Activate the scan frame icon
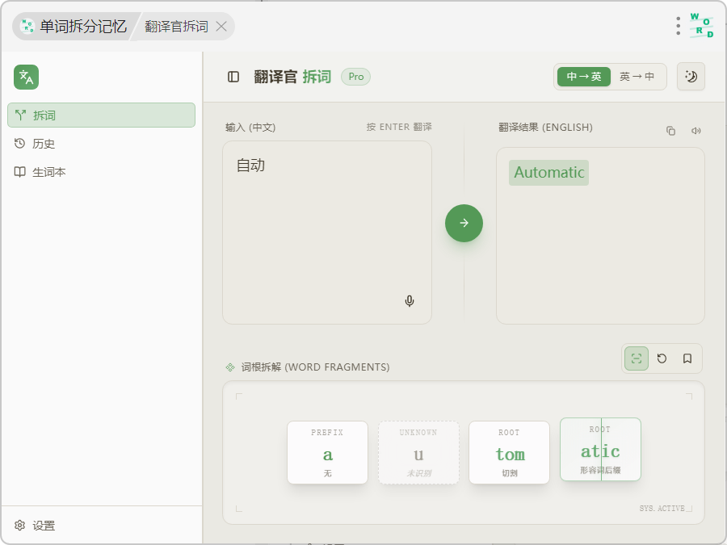The image size is (727, 545). [x=637, y=358]
